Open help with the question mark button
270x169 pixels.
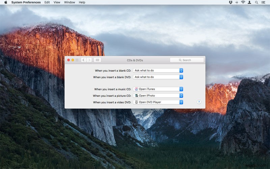point(199,102)
